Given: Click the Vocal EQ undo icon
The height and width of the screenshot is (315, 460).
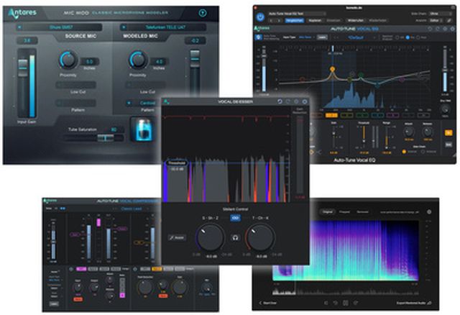Looking at the screenshot, I should point(430,29).
